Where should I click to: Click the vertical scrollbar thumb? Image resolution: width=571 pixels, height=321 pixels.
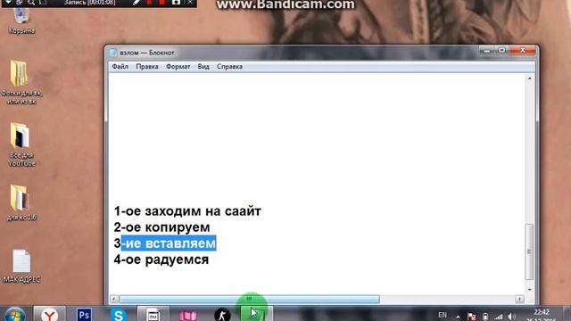click(529, 251)
